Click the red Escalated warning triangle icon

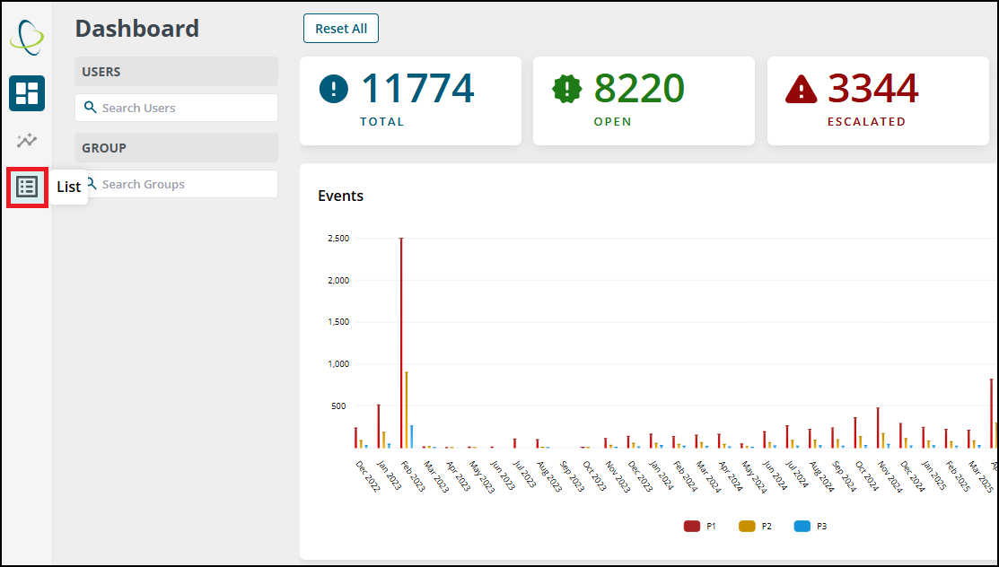click(801, 89)
